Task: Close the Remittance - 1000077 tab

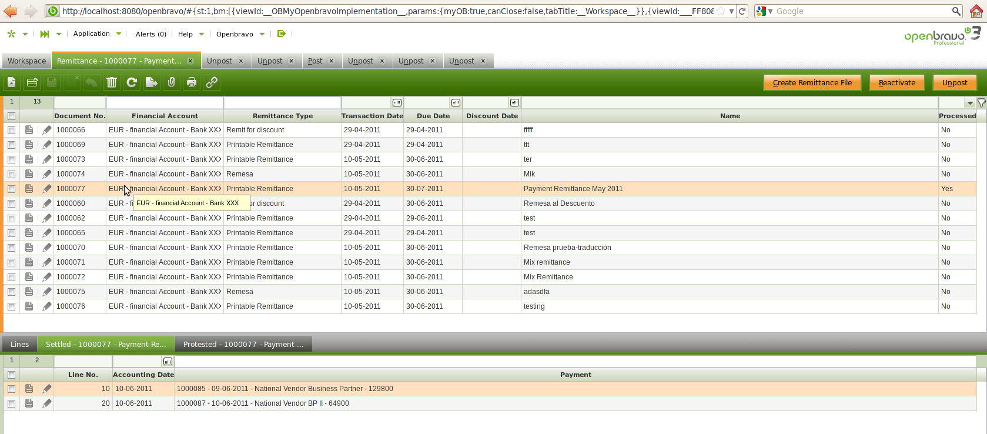Action: click(190, 61)
